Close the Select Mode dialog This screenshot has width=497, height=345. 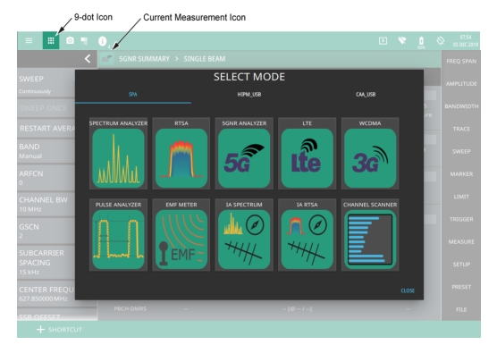(x=408, y=290)
